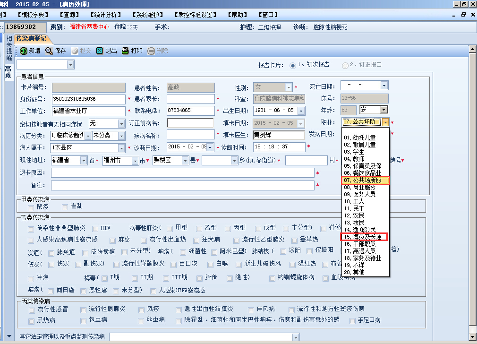Select the 2、订正报告 radio button
The height and width of the screenshot is (344, 477).
pyautogui.click(x=345, y=66)
